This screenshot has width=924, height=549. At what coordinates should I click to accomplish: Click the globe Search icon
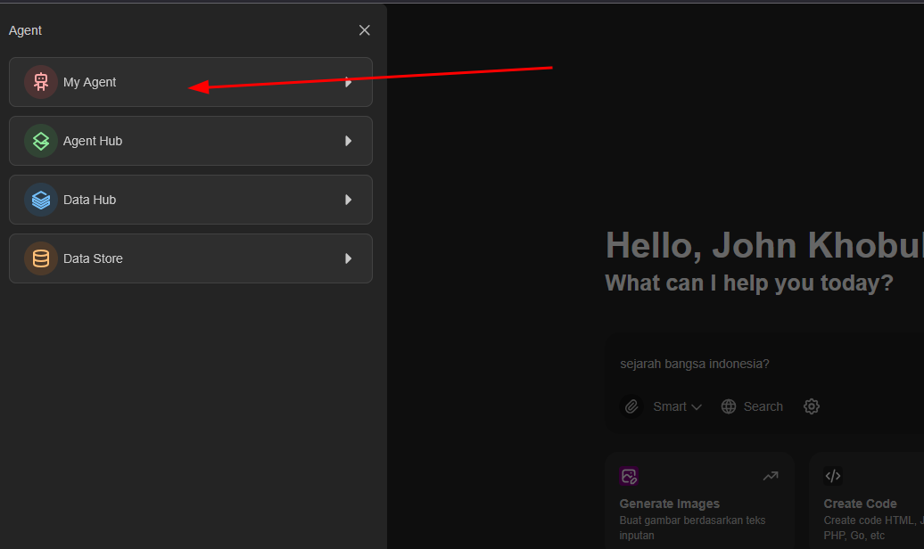coord(729,406)
